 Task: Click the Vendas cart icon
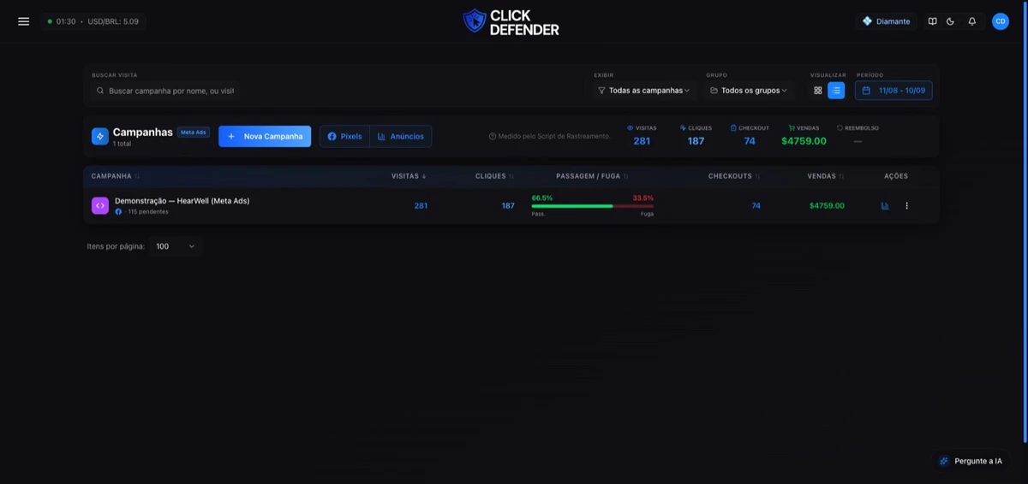(x=792, y=128)
